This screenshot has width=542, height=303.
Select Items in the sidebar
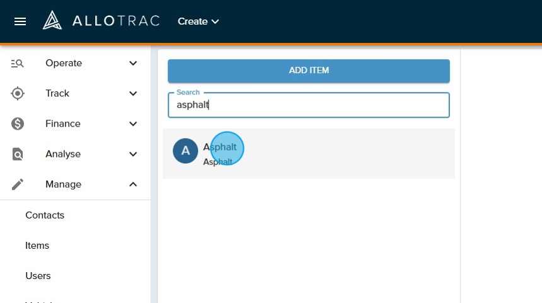click(x=37, y=245)
